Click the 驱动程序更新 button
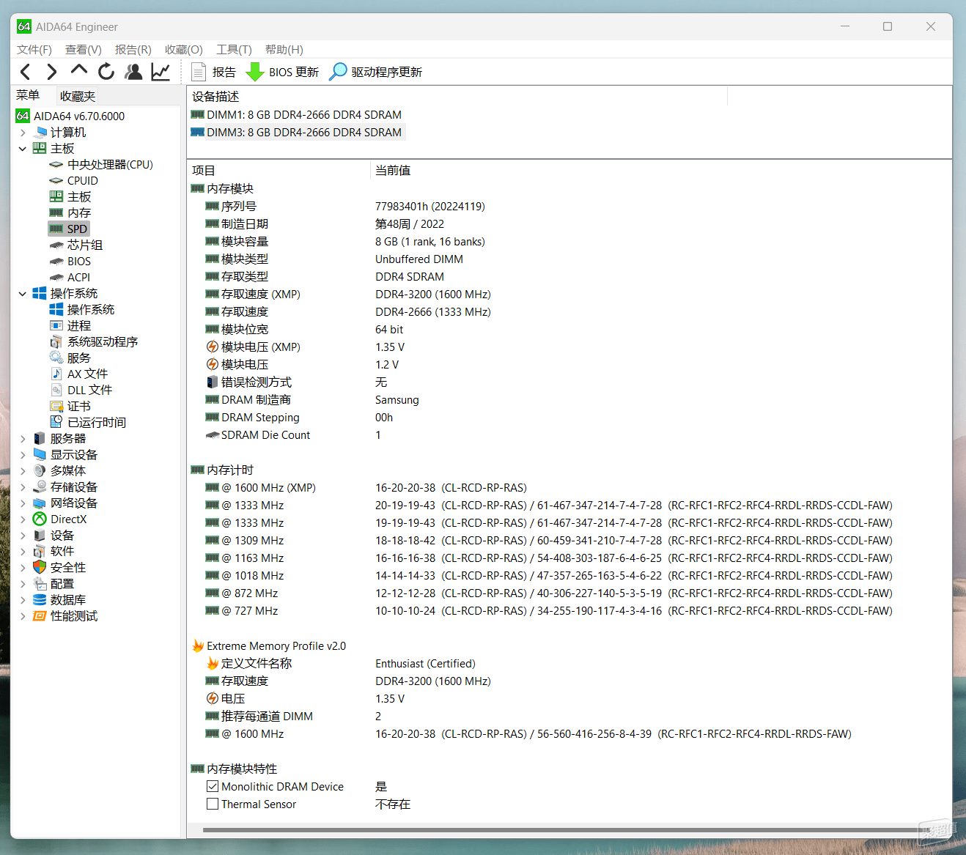 (x=375, y=72)
